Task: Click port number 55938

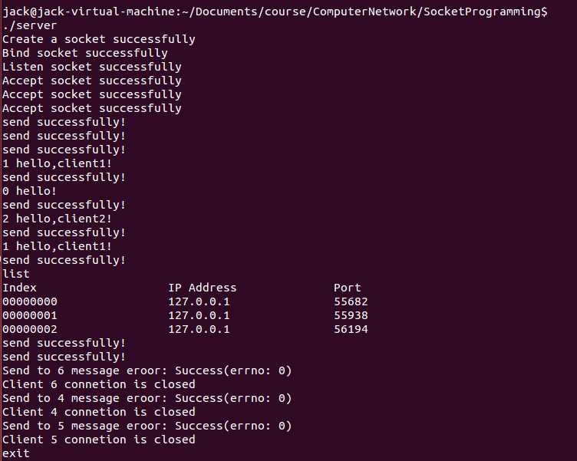Action: click(351, 315)
